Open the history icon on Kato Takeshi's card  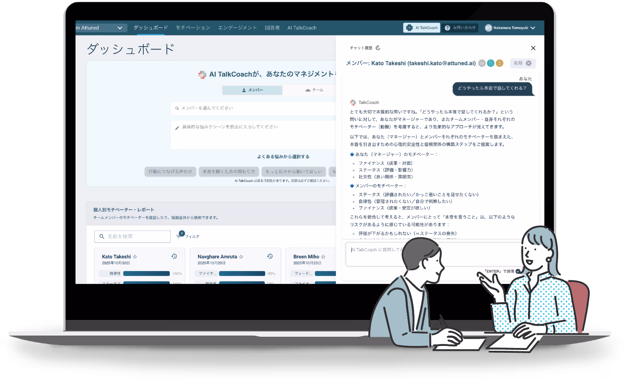tap(174, 256)
